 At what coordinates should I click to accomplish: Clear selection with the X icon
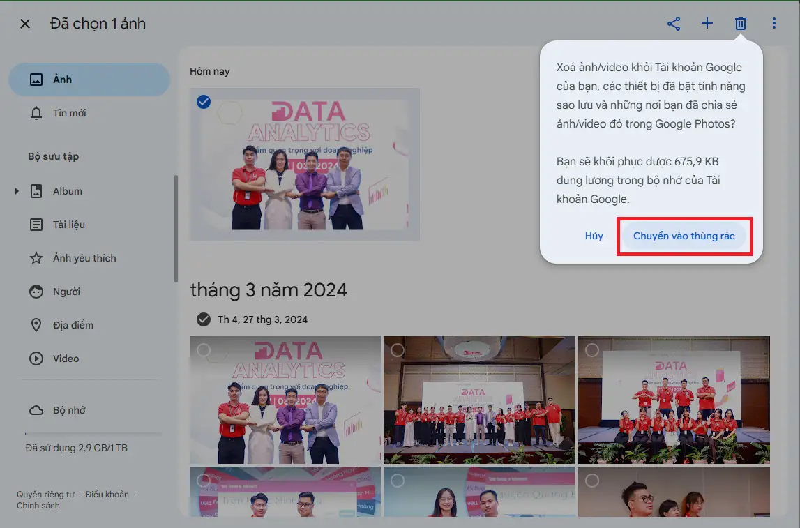25,24
